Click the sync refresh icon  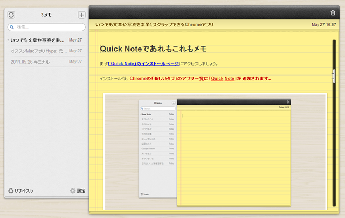(11, 15)
